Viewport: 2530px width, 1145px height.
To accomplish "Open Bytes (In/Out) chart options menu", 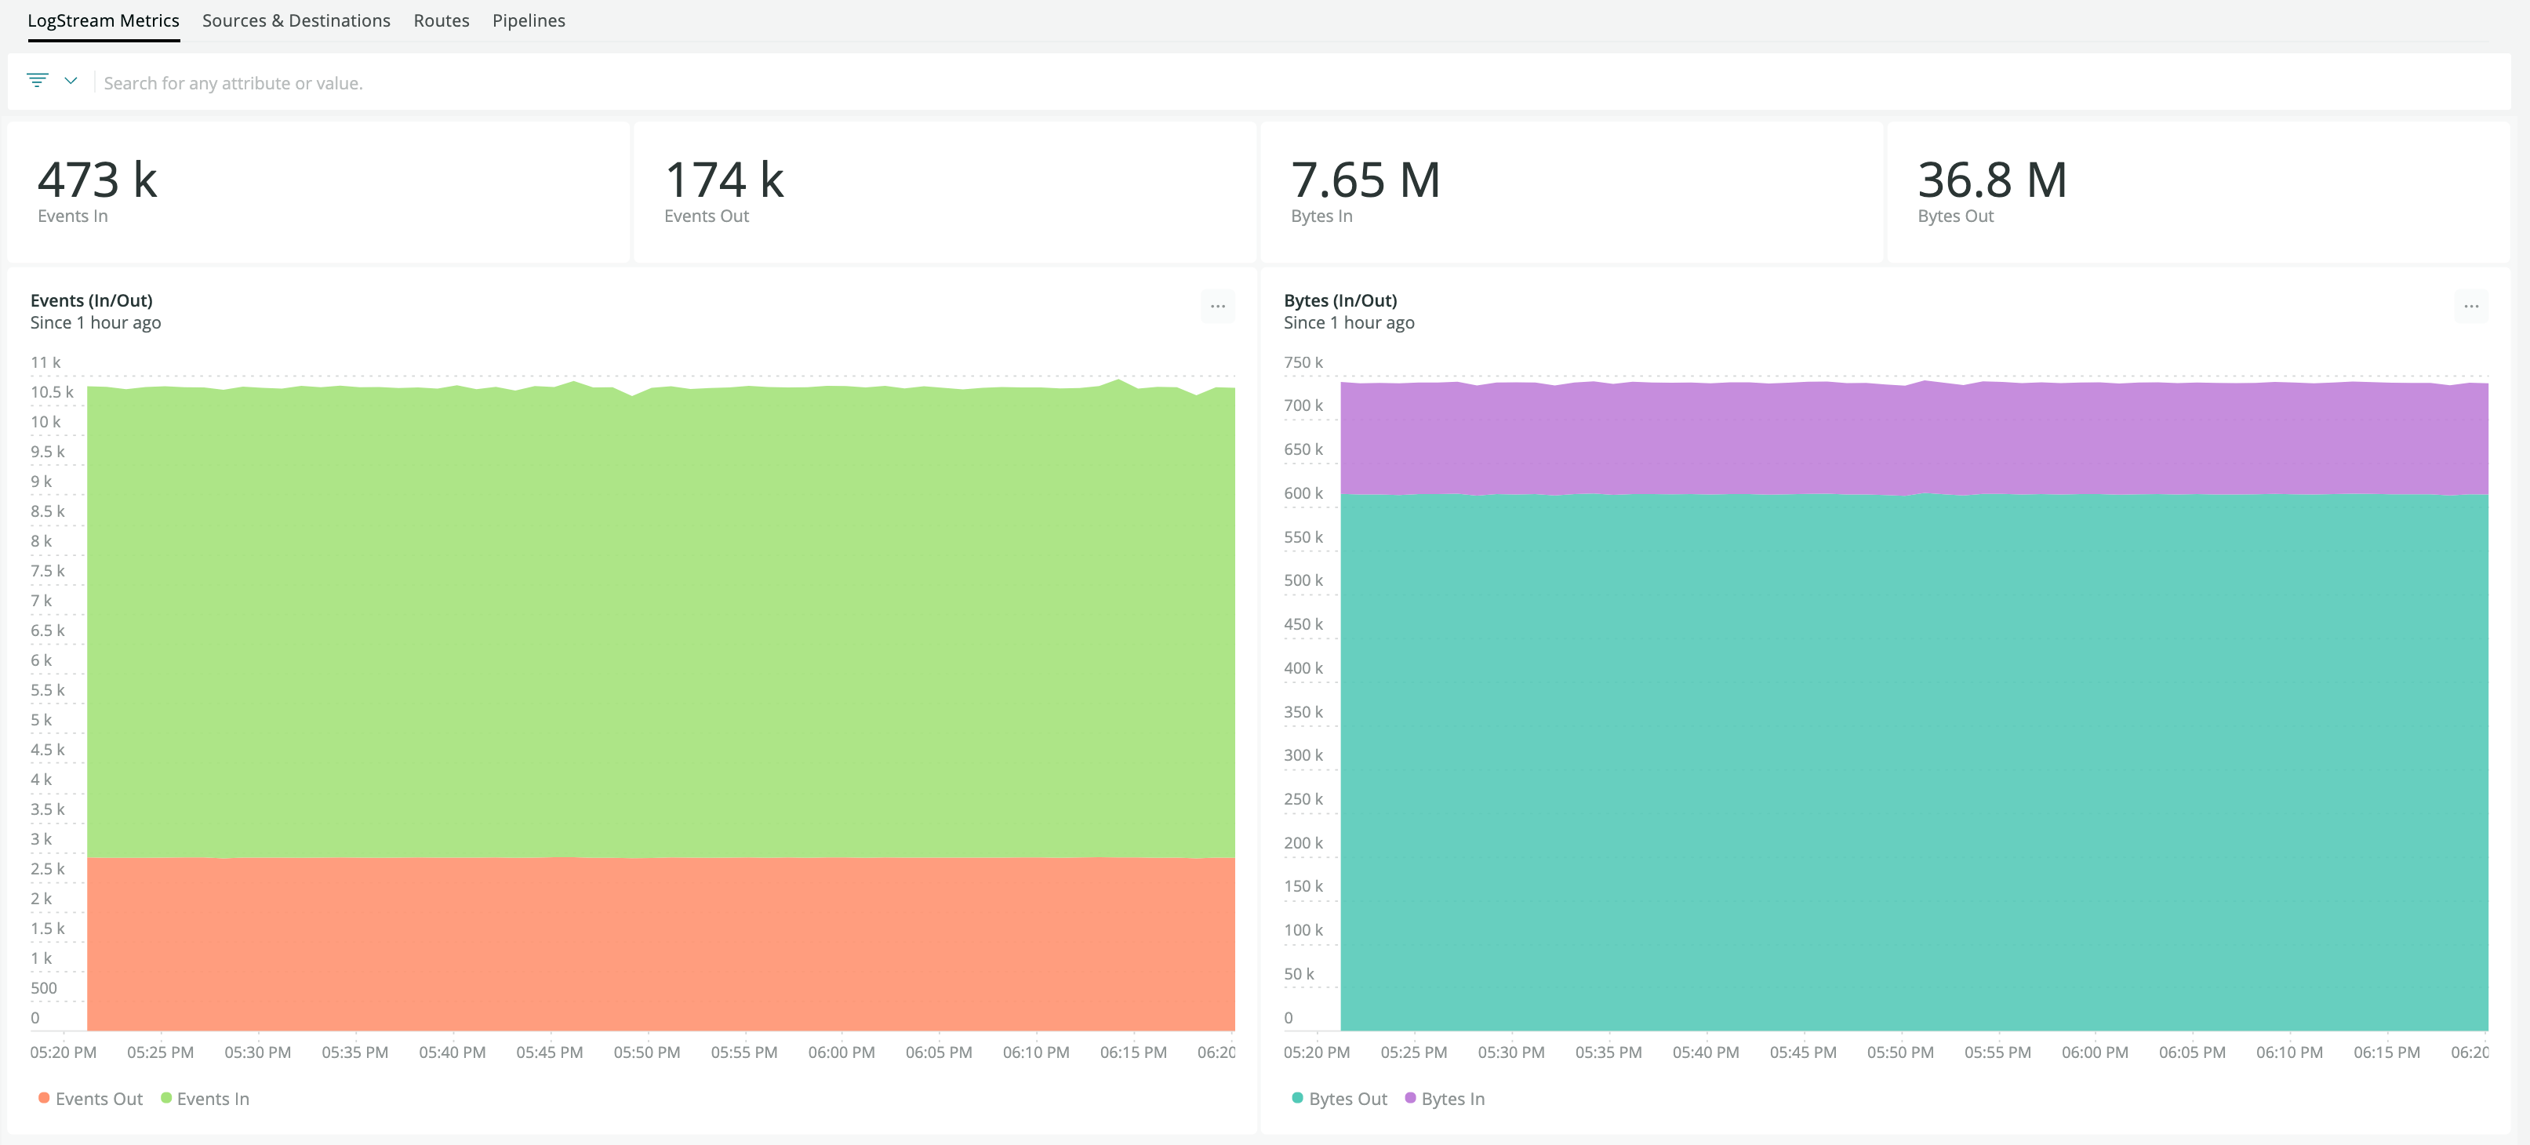I will coord(2470,307).
